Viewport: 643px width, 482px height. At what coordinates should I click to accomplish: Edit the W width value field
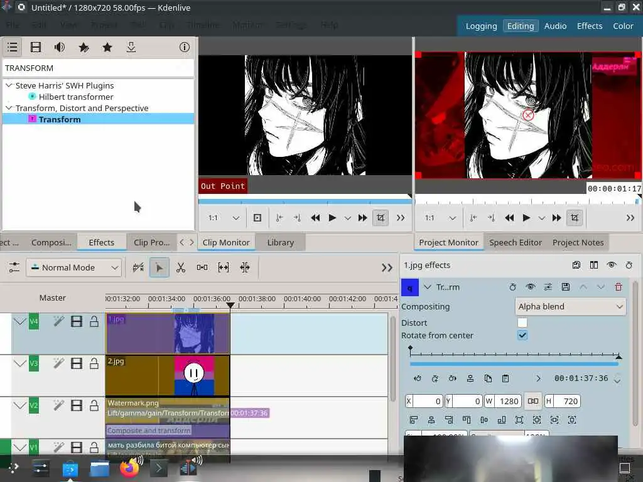pyautogui.click(x=507, y=401)
